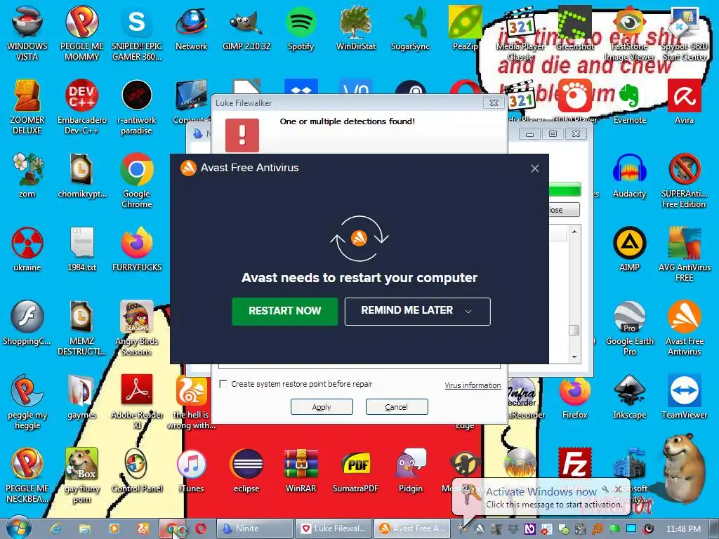The width and height of the screenshot is (719, 539).
Task: Expand the REMIND ME LATER dropdown chevron
Action: tap(468, 312)
